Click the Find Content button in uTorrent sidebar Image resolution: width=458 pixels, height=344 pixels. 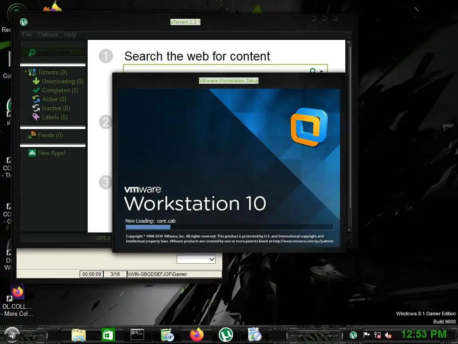pyautogui.click(x=53, y=52)
